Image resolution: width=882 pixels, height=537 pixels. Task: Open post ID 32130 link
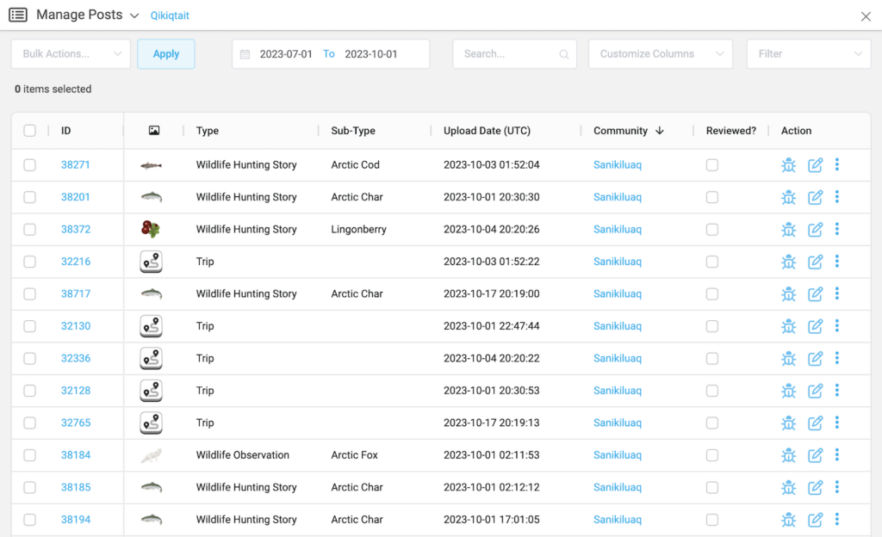(76, 326)
